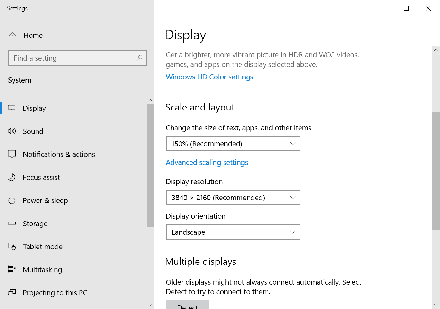Select Display in the sidebar
Image resolution: width=440 pixels, height=309 pixels.
click(x=34, y=108)
